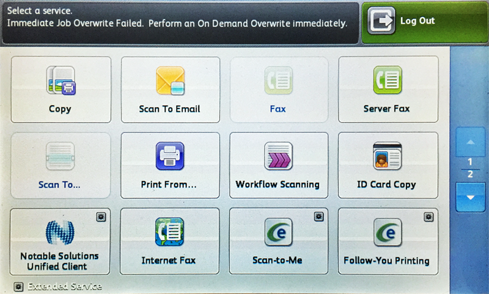The height and width of the screenshot is (294, 489).
Task: Launch the Notable Solutions Unified Client icon
Action: click(60, 232)
